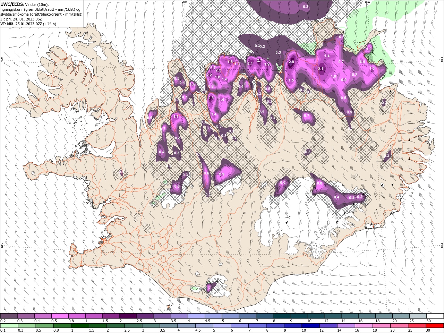
Task: Click the '20W' longitude label
Action: coord(185,2)
